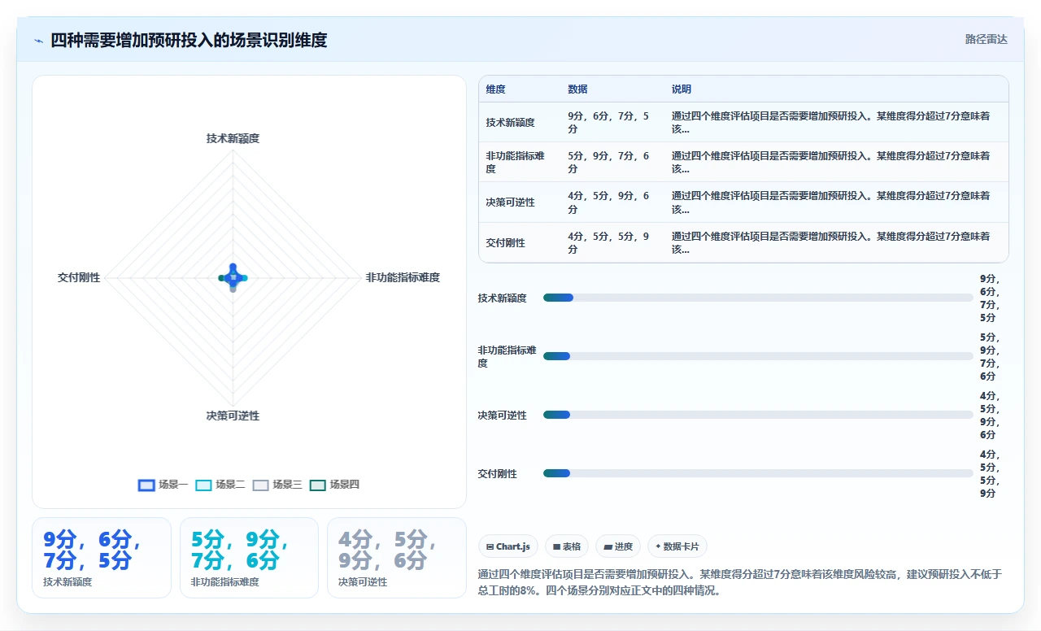Click radar axis label 技术新颖度
The image size is (1041, 631).
[233, 138]
